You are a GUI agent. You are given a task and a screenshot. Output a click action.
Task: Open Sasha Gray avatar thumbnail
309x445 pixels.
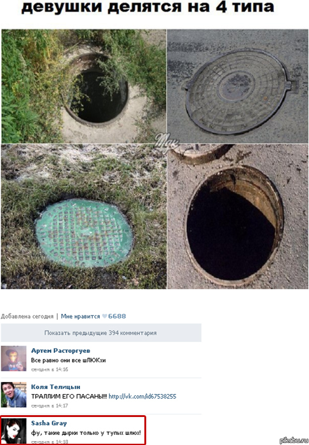(13, 431)
